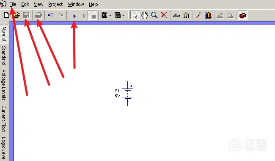The width and height of the screenshot is (275, 161).
Task: Pause the simulation
Action: 84,16
